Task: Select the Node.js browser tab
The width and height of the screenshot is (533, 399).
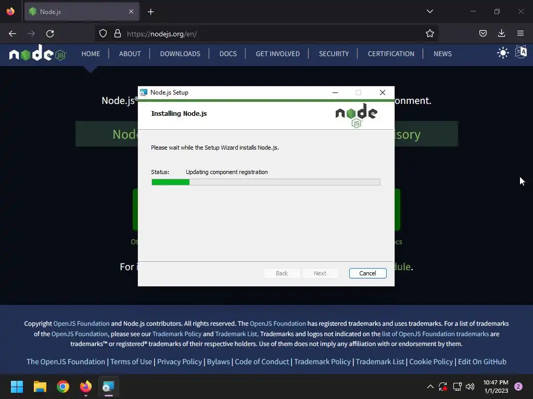Action: point(82,12)
